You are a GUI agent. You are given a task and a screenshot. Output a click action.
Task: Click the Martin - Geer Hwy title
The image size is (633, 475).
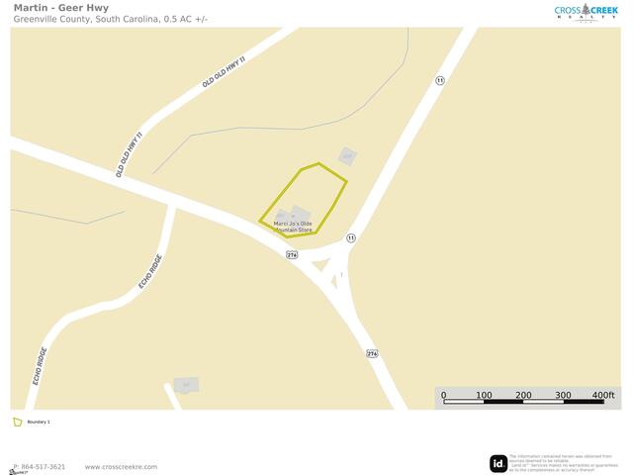pyautogui.click(x=61, y=8)
